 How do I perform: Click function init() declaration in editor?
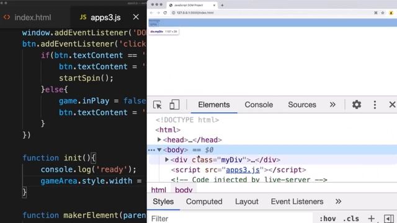tap(59, 158)
